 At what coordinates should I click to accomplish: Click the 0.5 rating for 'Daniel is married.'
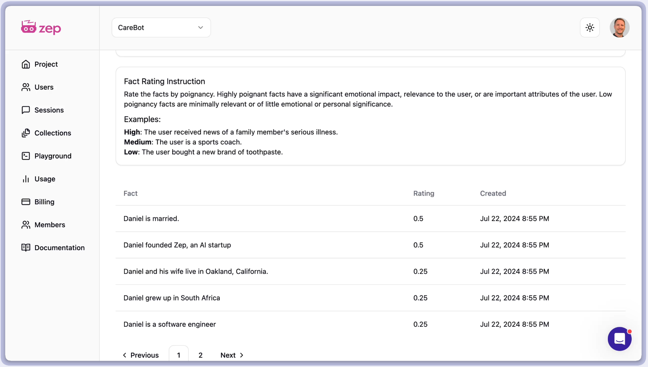coord(418,219)
